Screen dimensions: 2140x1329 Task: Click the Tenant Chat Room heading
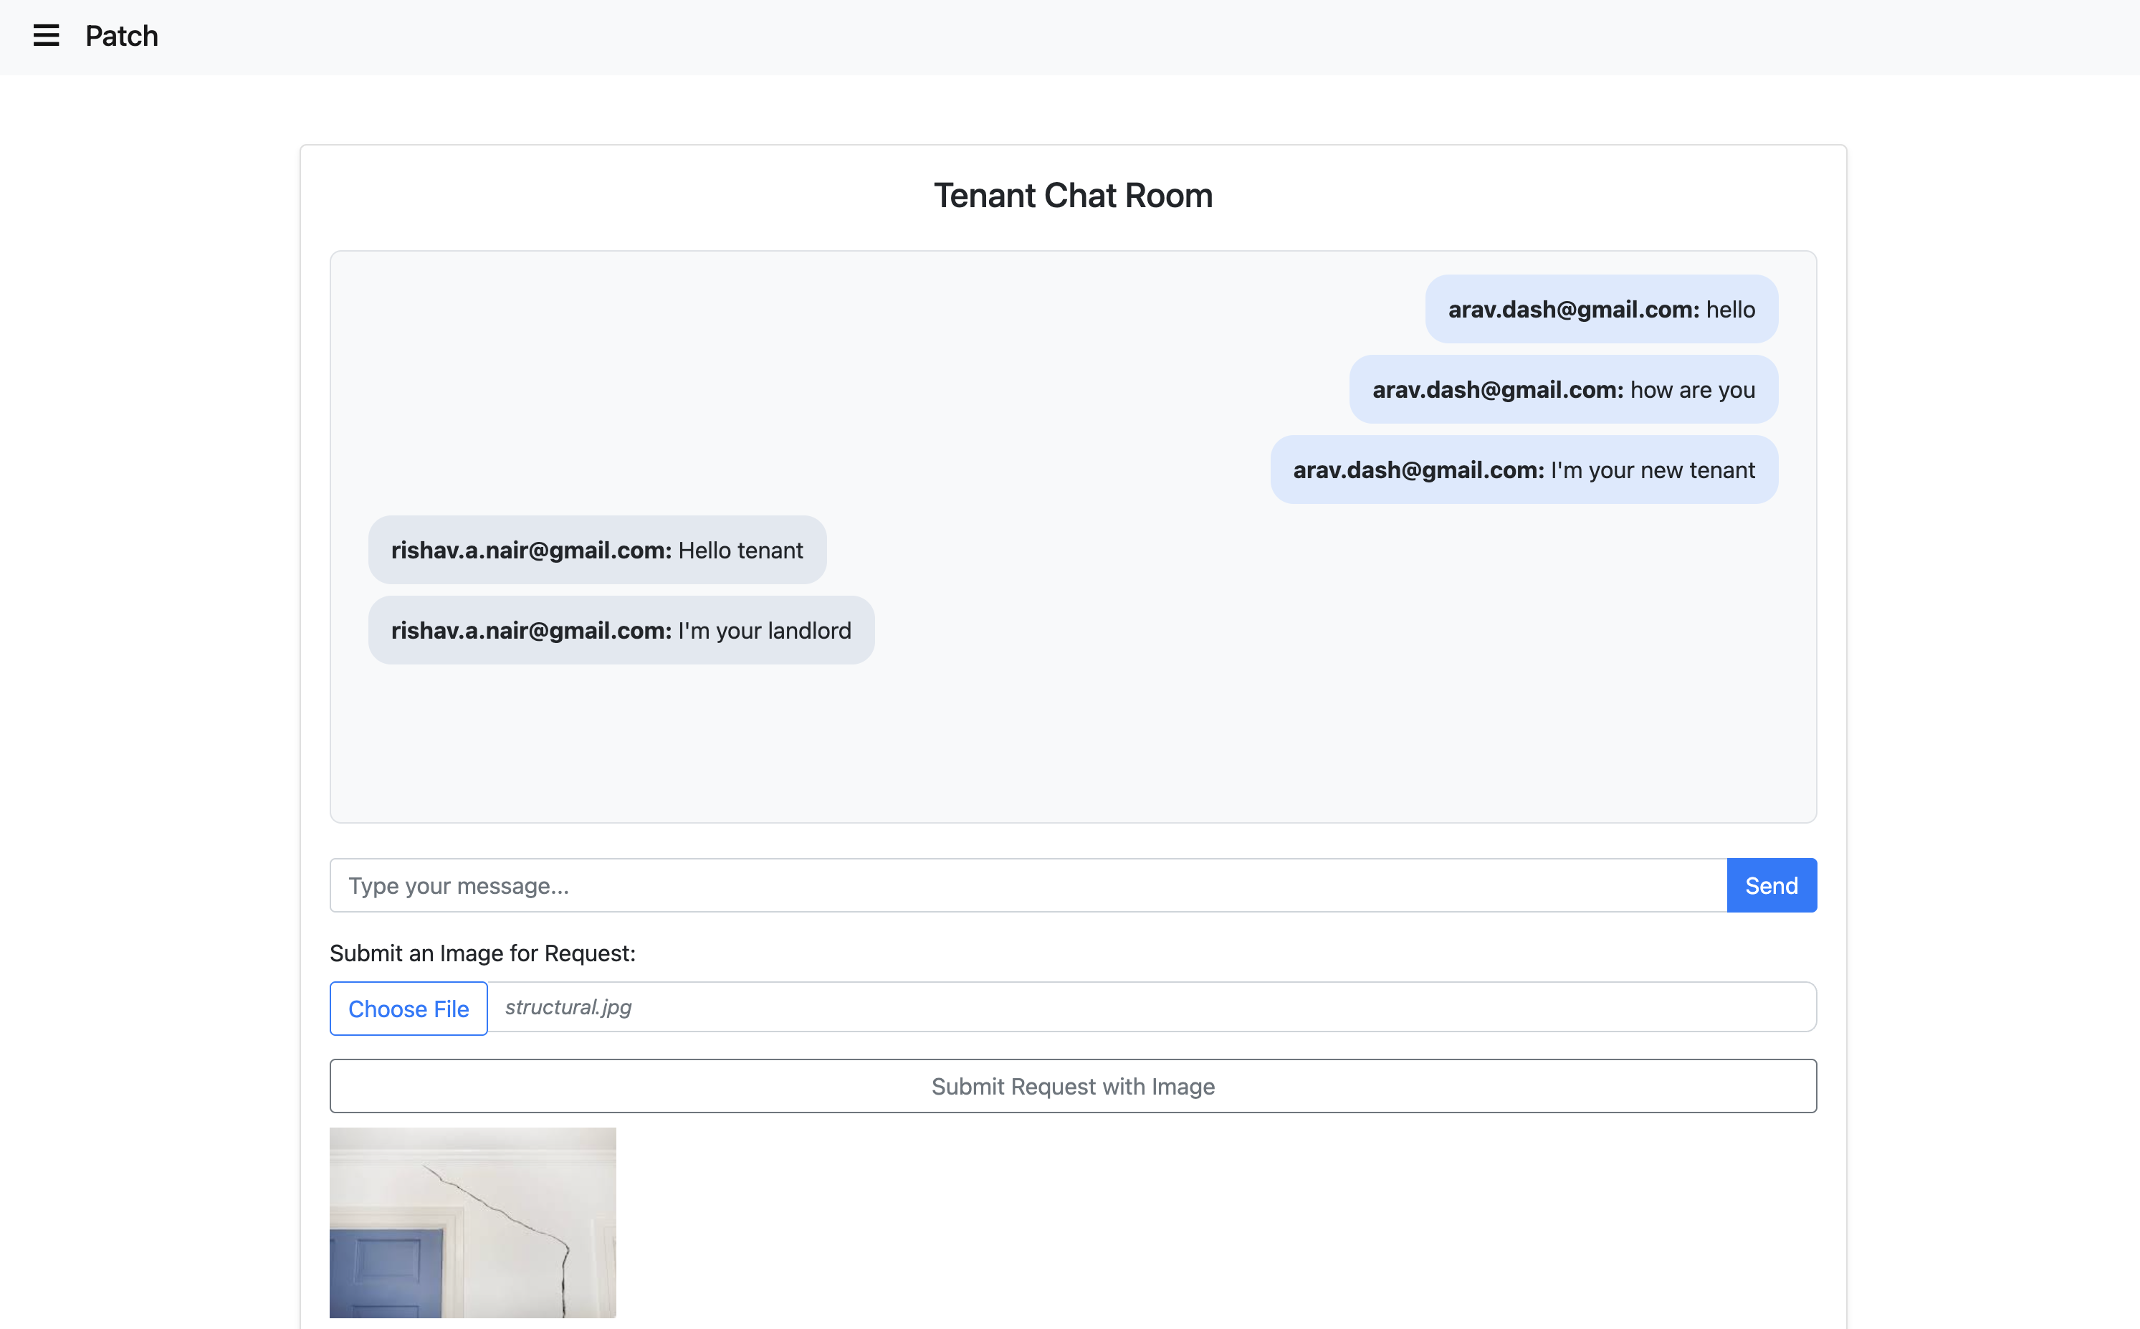click(x=1072, y=195)
